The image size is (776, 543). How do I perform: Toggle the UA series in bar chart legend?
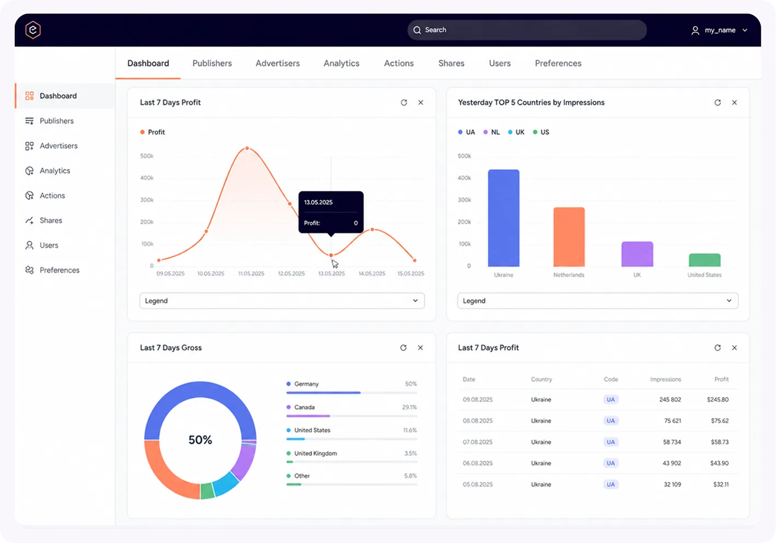[x=467, y=132]
